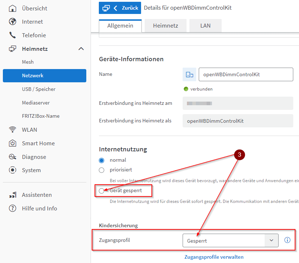Click the Details für openWBDimmControlKit title

[x=188, y=8]
